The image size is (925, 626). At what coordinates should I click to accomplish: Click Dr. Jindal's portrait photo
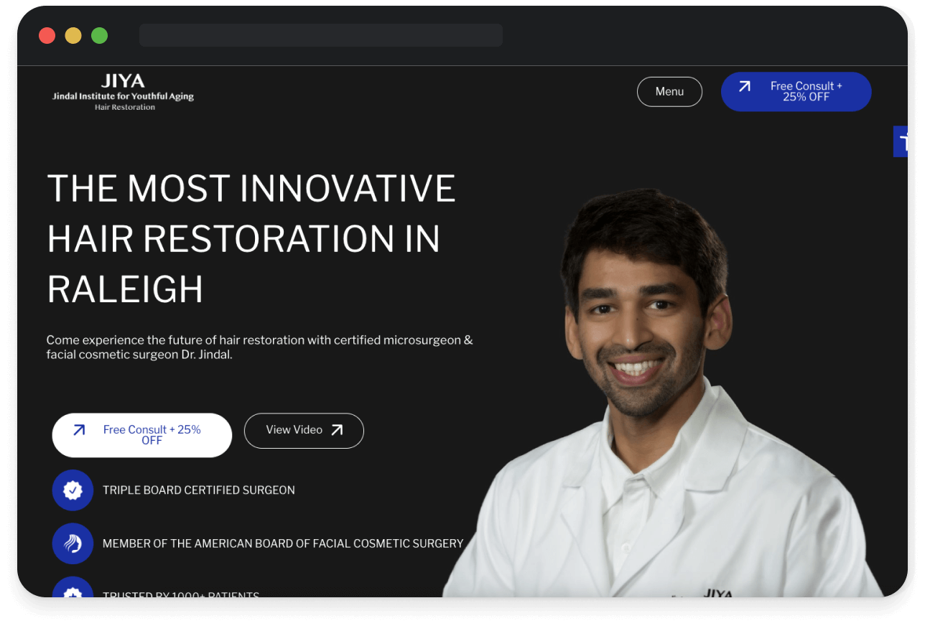[x=646, y=323]
